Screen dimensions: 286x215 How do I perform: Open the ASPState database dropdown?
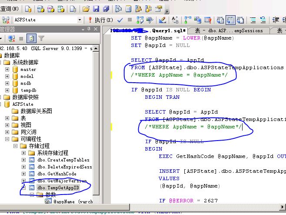point(80,20)
